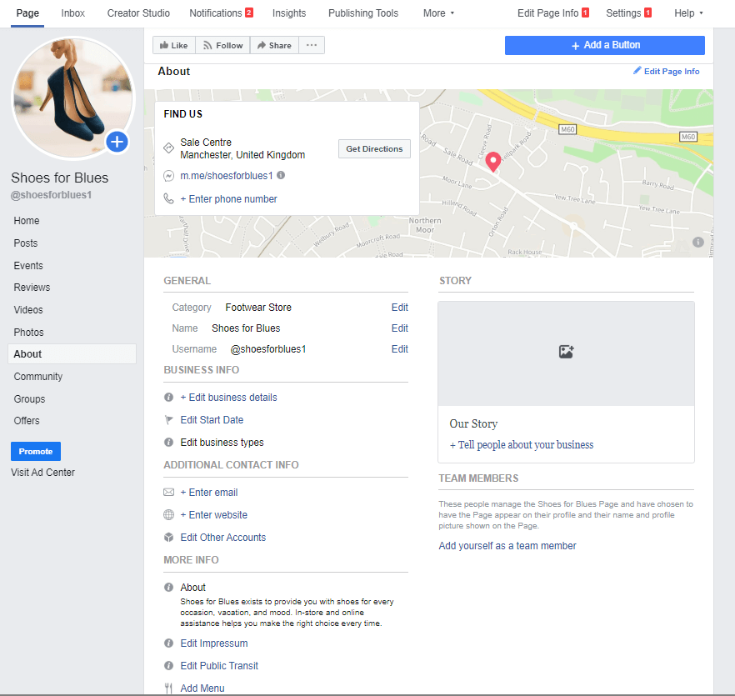Click the map info icon at bottom right
735x696 pixels.
tap(698, 242)
